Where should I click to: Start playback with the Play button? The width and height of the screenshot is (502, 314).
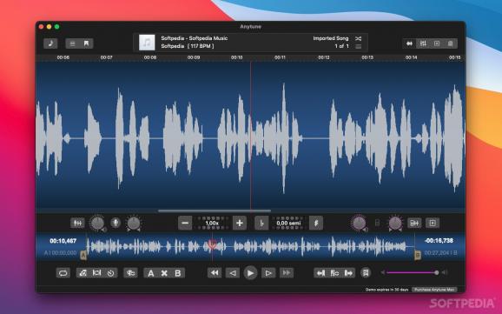(250, 273)
